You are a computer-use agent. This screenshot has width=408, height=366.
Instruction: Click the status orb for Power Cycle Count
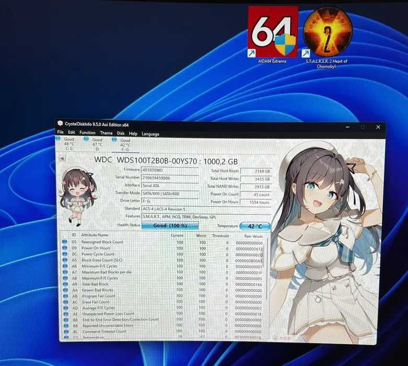tap(65, 254)
